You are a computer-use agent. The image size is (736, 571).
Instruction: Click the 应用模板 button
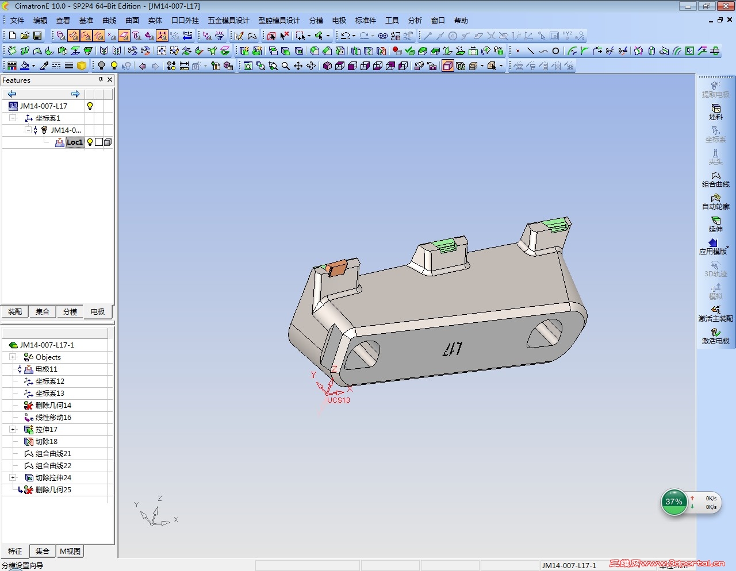pos(713,246)
